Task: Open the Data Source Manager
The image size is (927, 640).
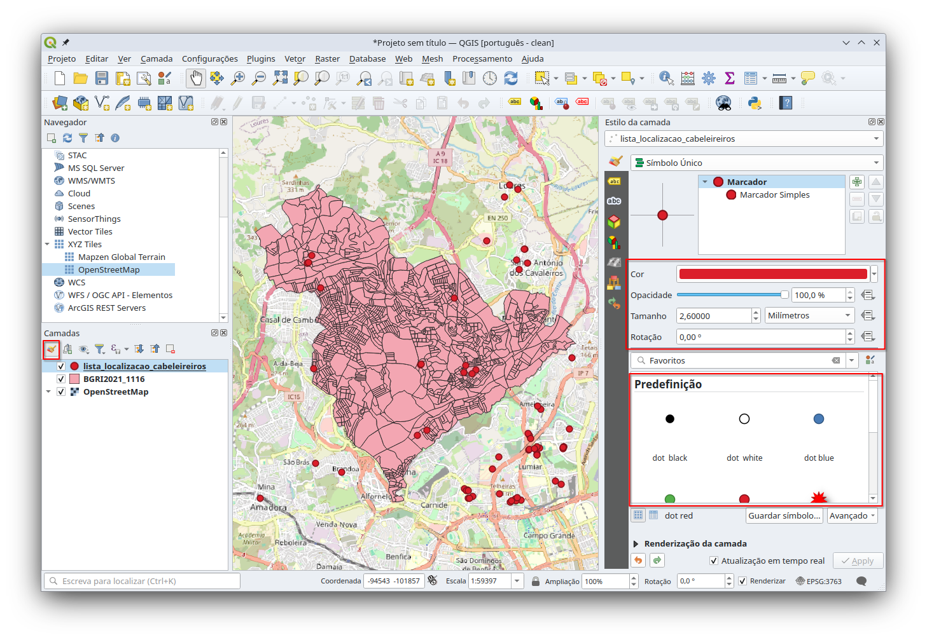Action: 60,103
